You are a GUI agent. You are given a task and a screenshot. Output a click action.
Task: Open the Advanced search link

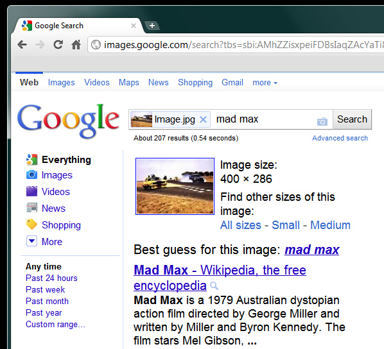(x=340, y=138)
